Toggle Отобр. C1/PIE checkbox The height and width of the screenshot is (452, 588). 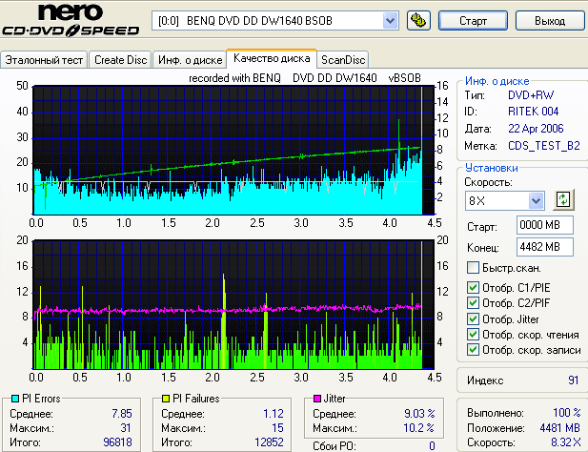tap(473, 288)
